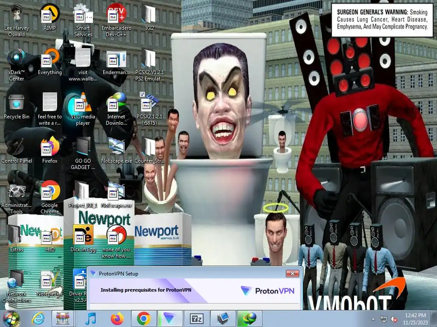
Task: Open Internet Download Manager taskbar button
Action: point(249,318)
